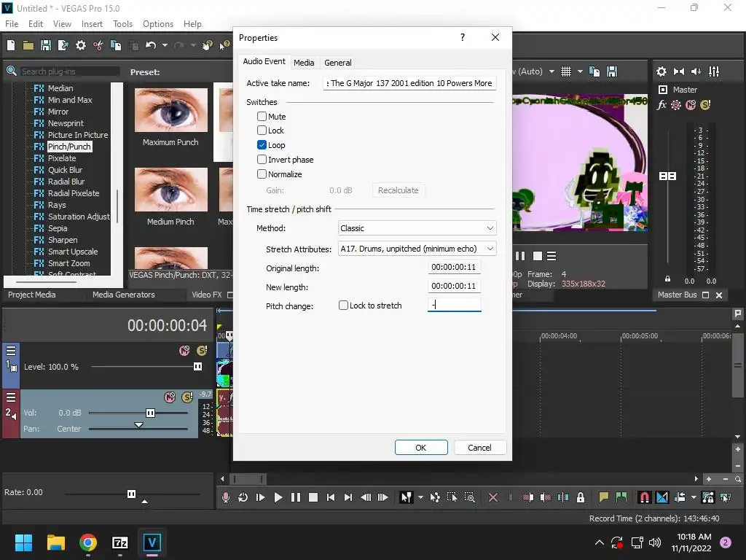Click the Lock Event padlock icon
This screenshot has height=560, width=746.
(x=581, y=497)
